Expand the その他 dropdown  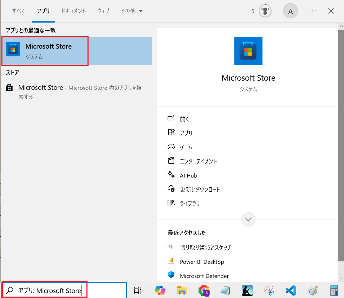[132, 11]
